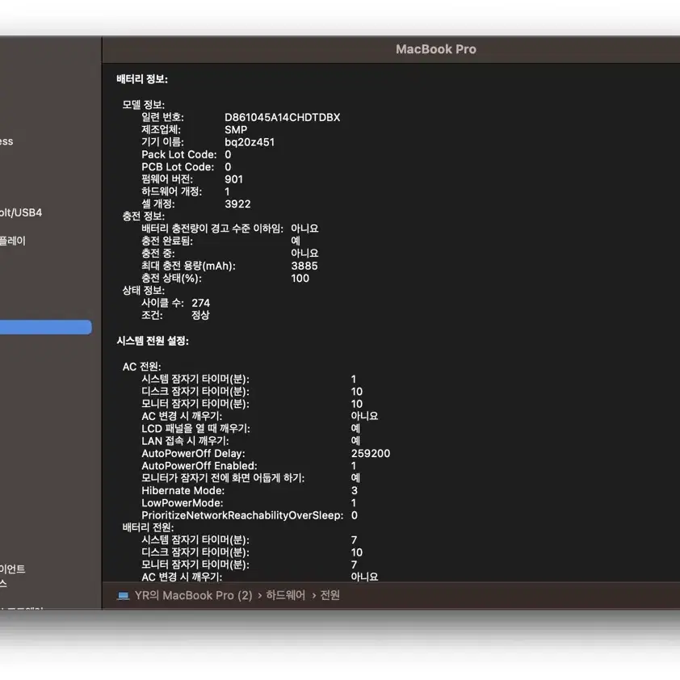
Task: Click the '조건:' label
Action: point(152,315)
